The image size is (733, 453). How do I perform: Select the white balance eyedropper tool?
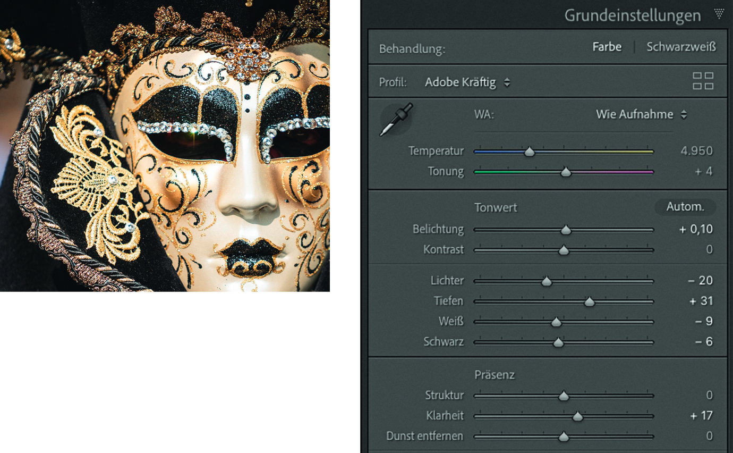pyautogui.click(x=396, y=120)
